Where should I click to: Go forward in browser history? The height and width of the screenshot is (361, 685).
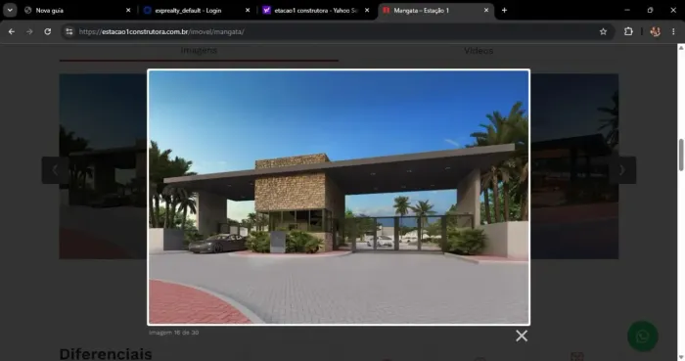click(29, 31)
